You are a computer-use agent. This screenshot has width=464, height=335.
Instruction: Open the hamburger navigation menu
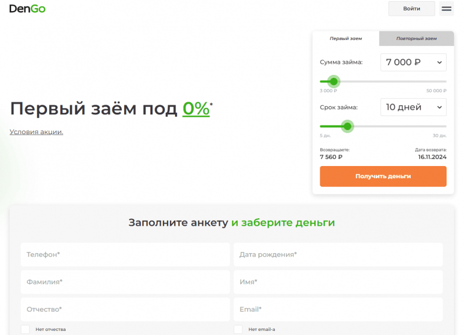tap(447, 8)
